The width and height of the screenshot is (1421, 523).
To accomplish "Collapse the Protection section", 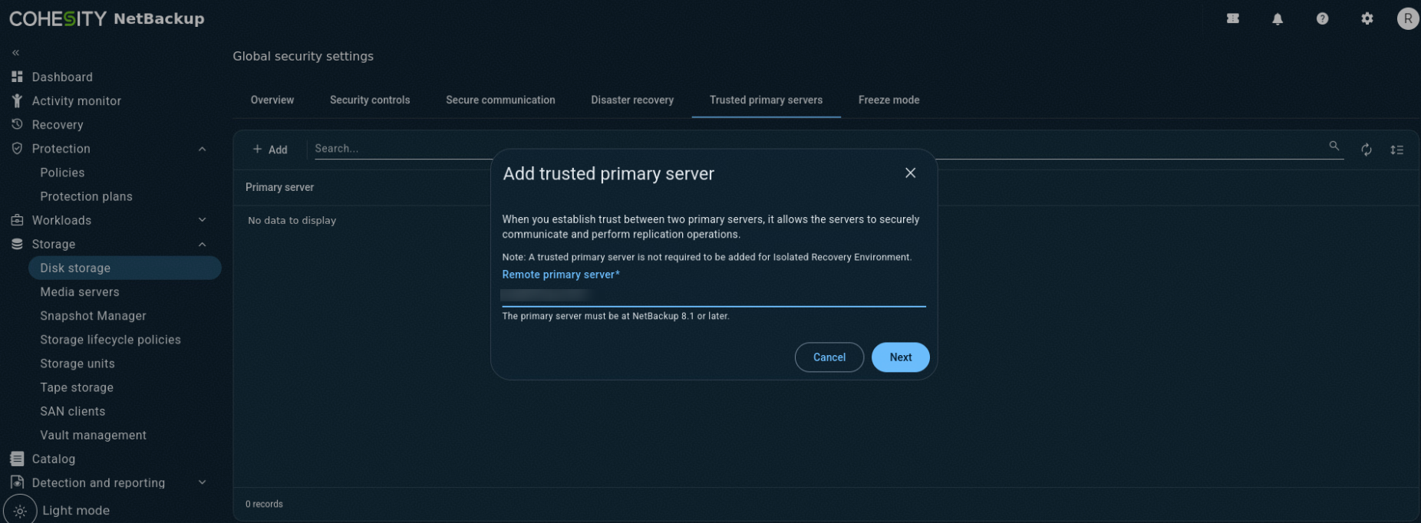I will click(x=202, y=149).
